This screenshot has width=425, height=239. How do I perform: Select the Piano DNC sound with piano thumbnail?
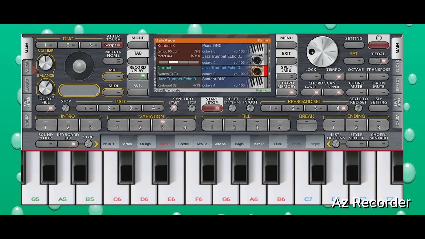pyautogui.click(x=234, y=48)
